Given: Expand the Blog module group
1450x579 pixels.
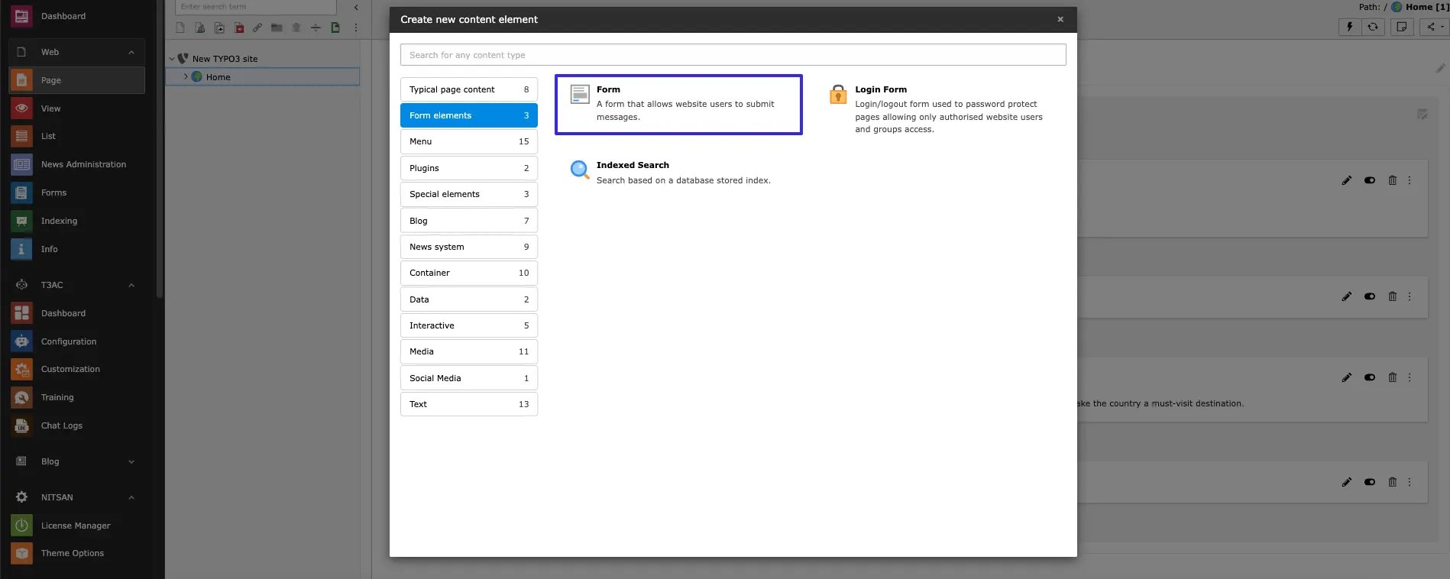Looking at the screenshot, I should coord(131,461).
